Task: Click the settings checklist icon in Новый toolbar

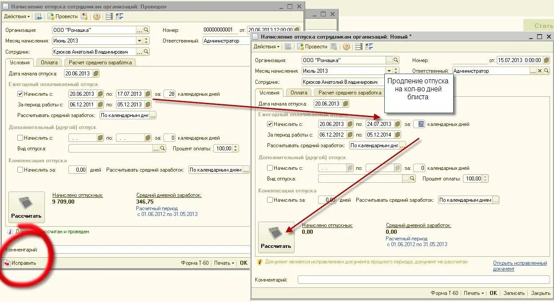Action: click(x=369, y=47)
